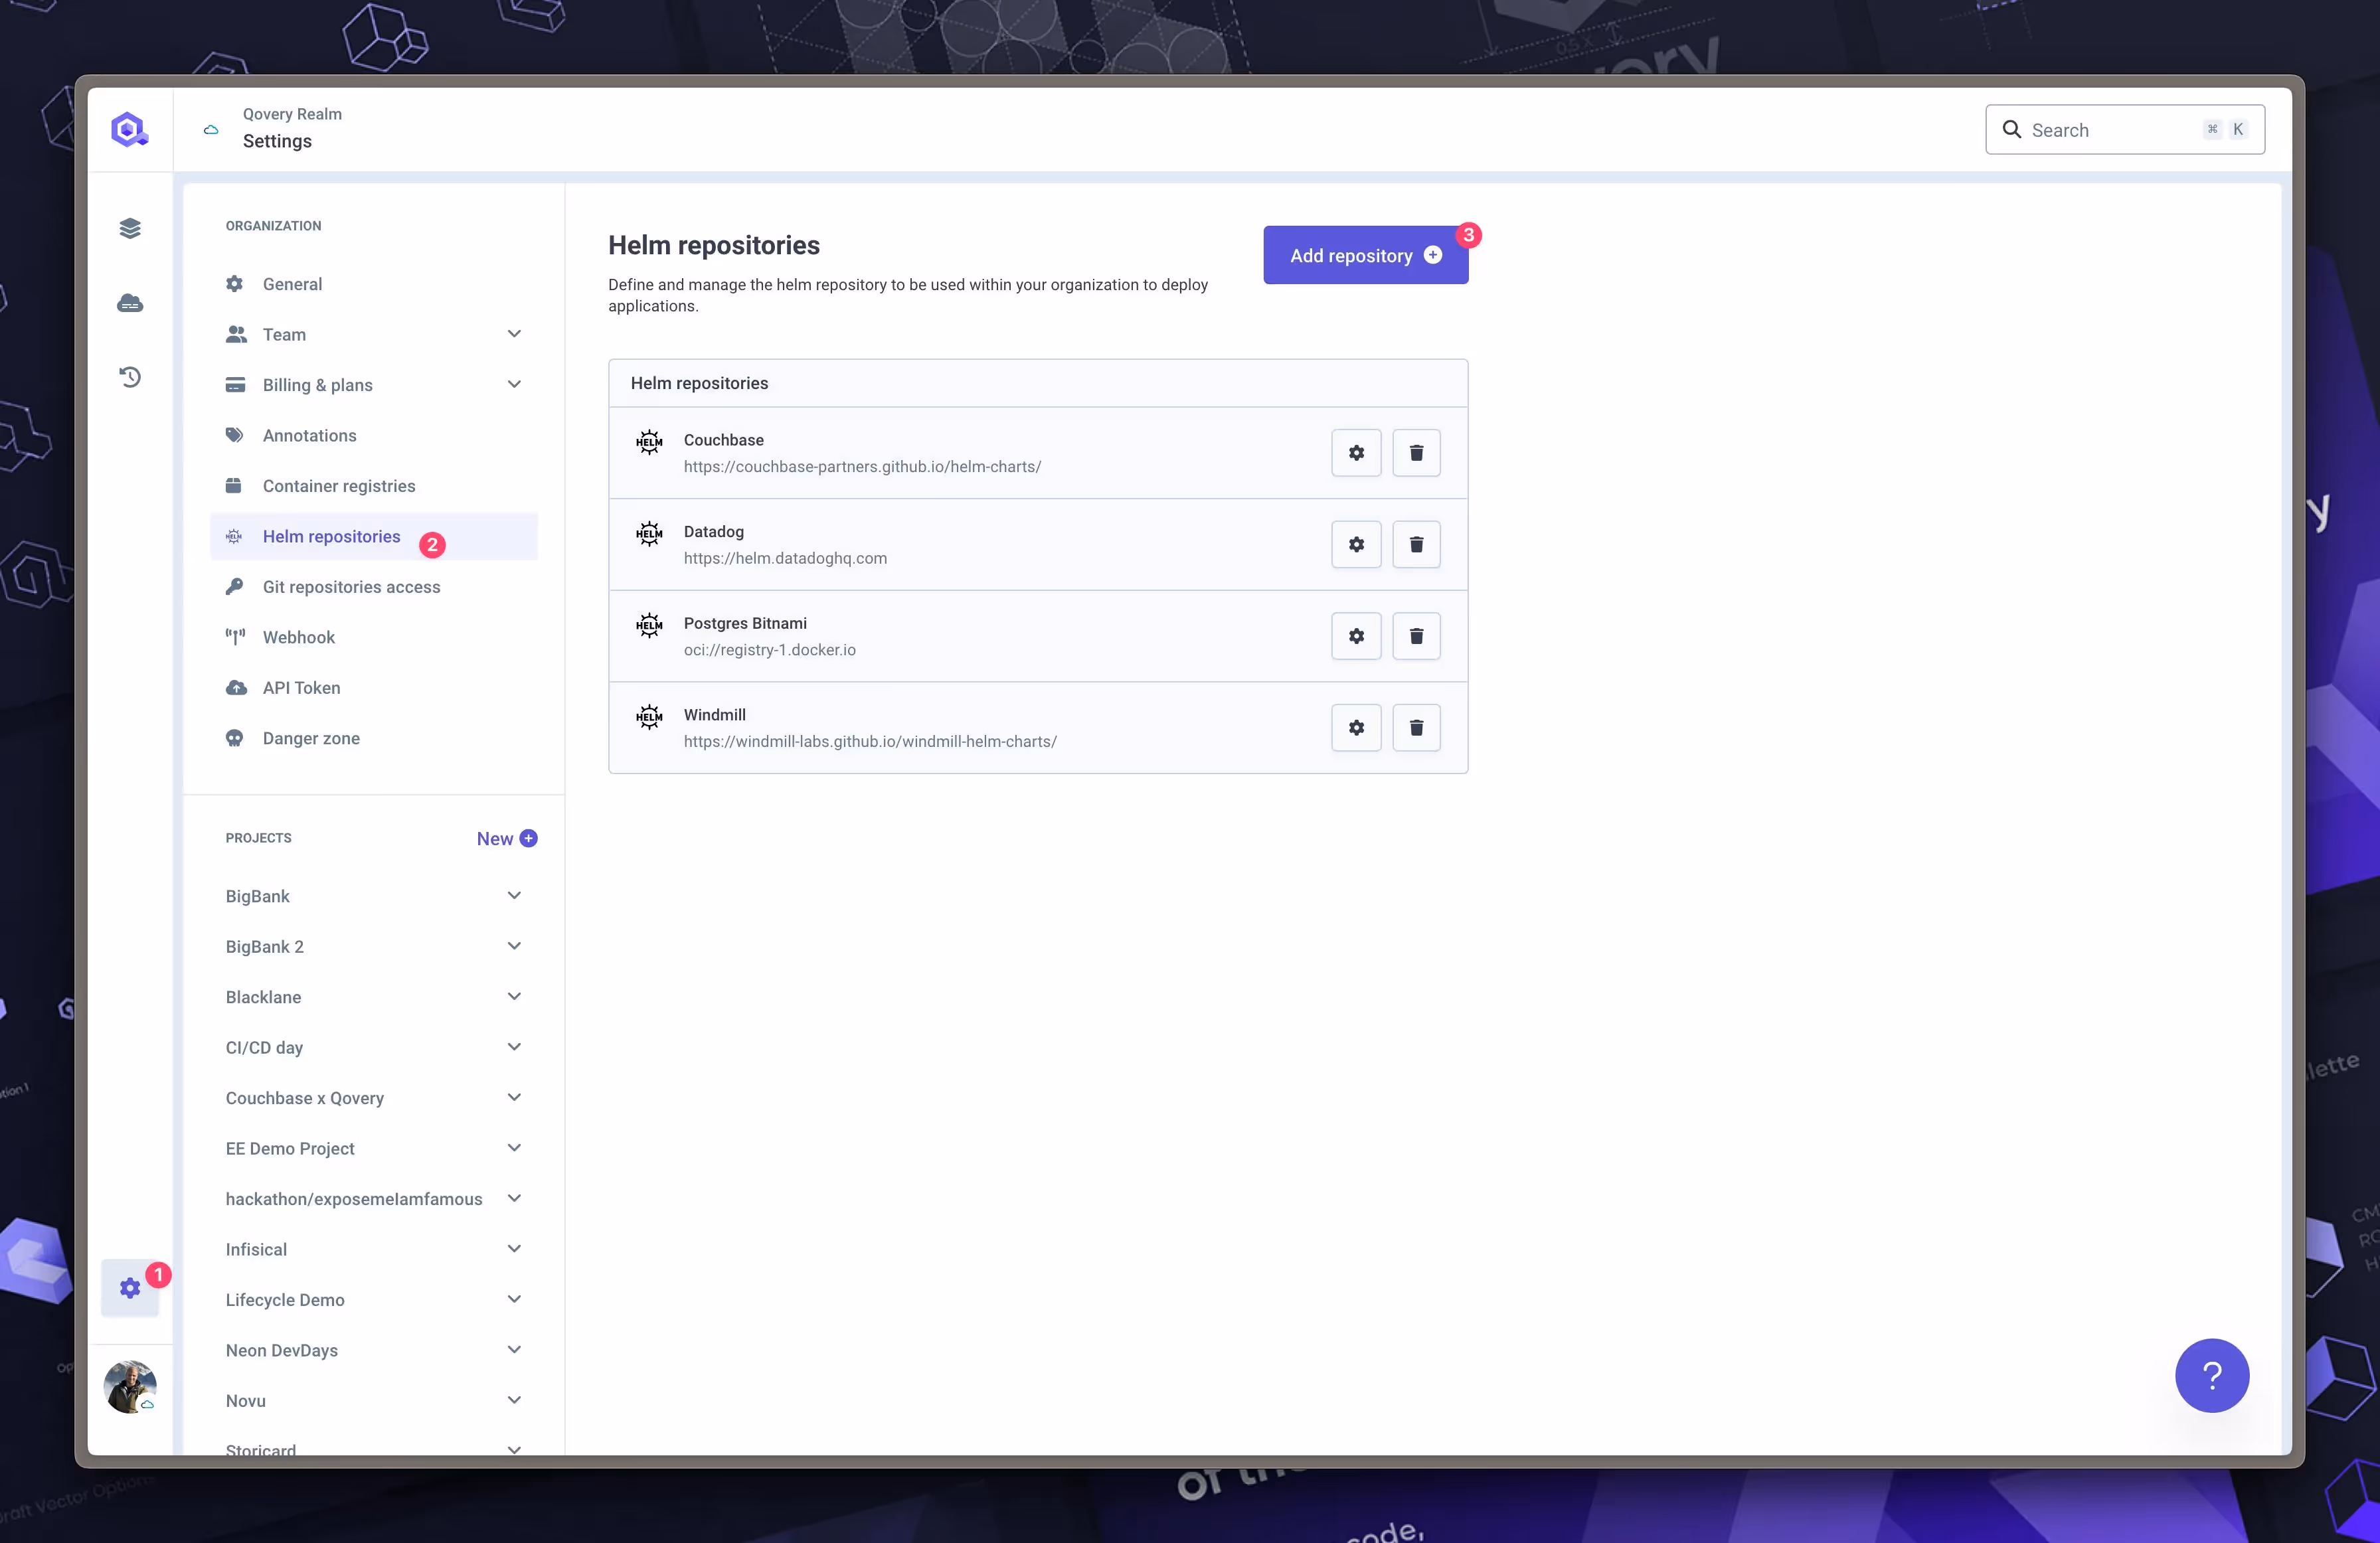Open the settings gear in left rail
Viewport: 2380px width, 1543px height.
point(130,1288)
